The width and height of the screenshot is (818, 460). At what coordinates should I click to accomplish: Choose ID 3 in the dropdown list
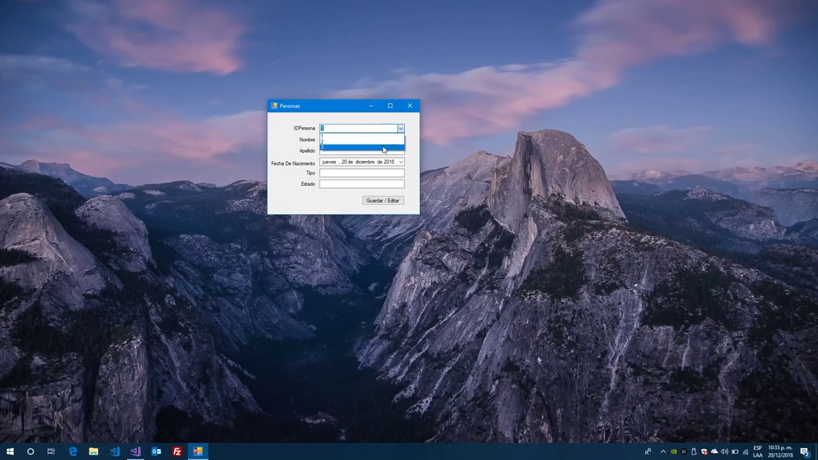point(362,148)
